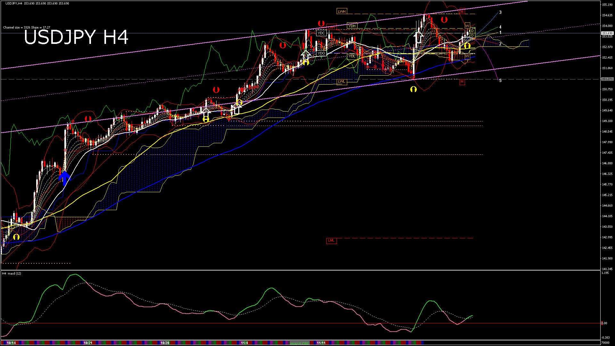Click the lower W label near YDL level
Image resolution: width=615 pixels, height=346 pixels.
pyautogui.click(x=467, y=56)
